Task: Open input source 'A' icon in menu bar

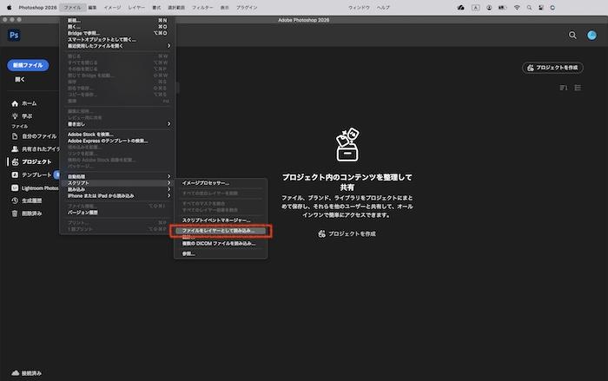Action: pyautogui.click(x=475, y=7)
